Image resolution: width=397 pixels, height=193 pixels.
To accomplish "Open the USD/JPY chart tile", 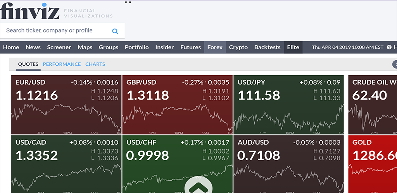I will (x=288, y=105).
